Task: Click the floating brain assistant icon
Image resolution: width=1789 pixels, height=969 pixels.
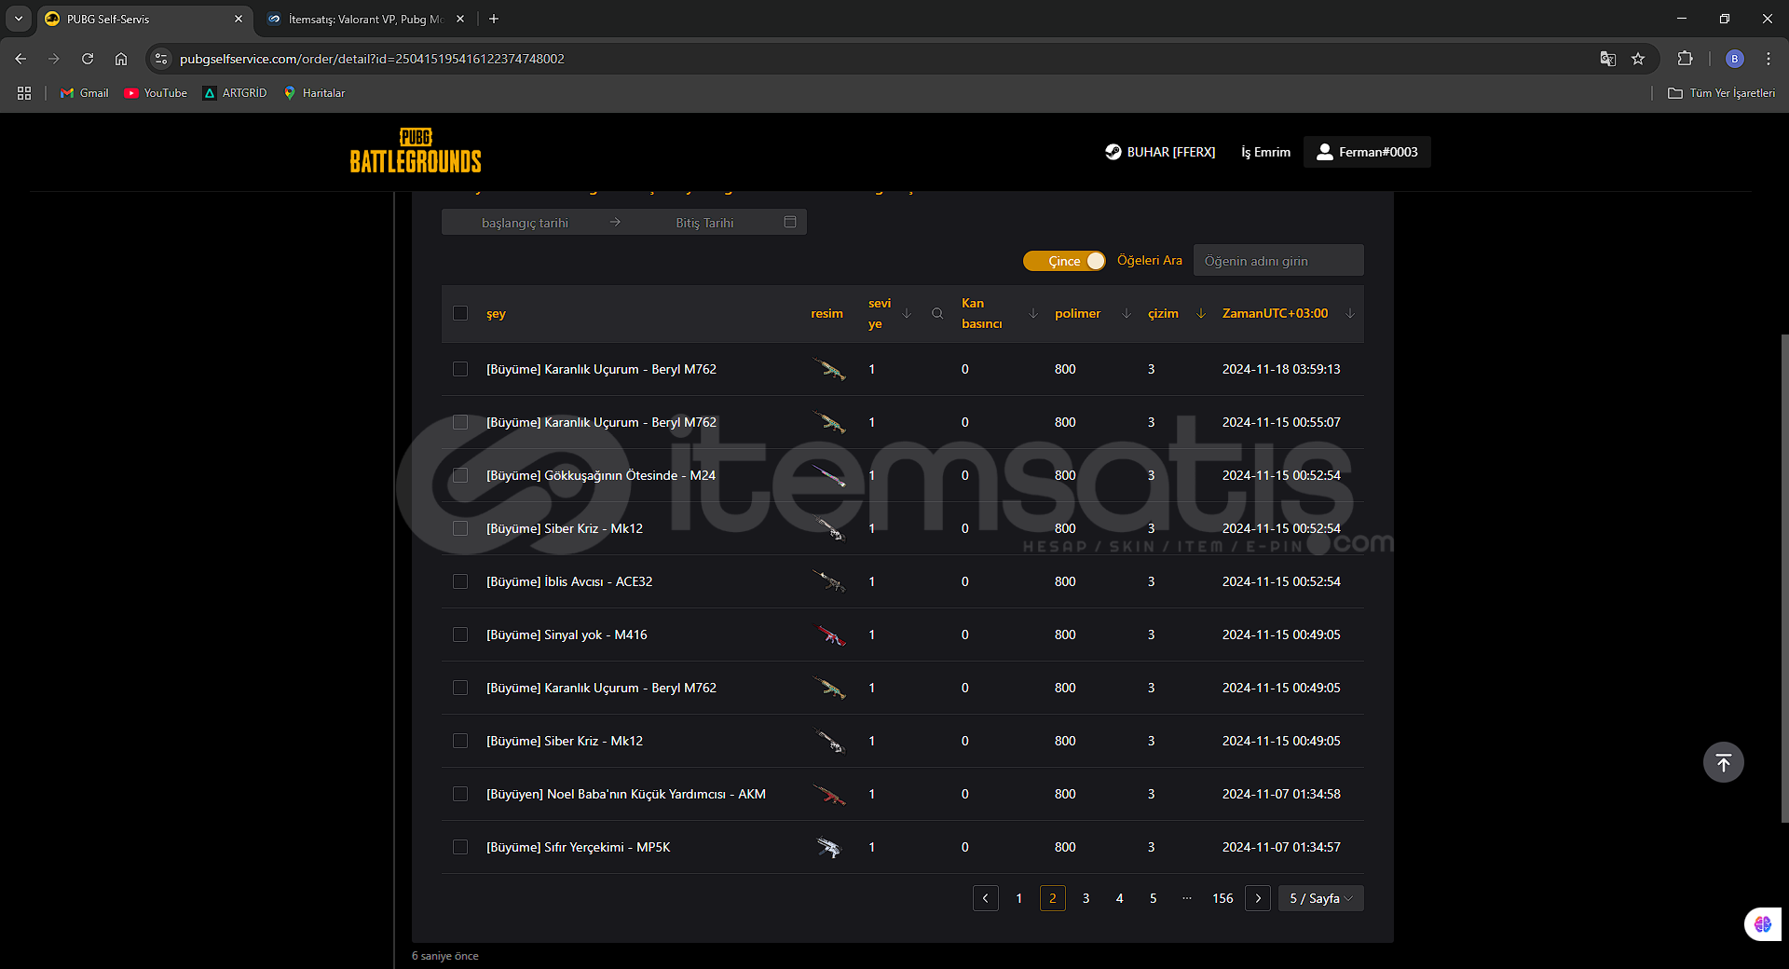Action: [1763, 924]
